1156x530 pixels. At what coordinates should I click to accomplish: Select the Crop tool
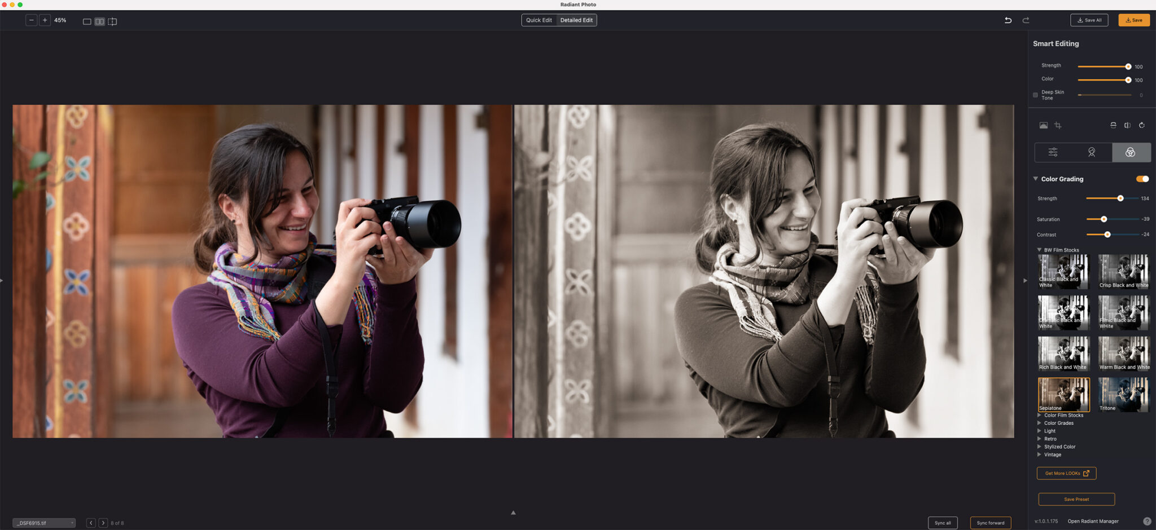[x=1058, y=125]
